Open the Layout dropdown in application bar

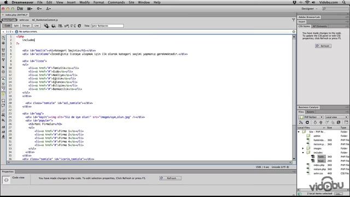coord(30,9)
